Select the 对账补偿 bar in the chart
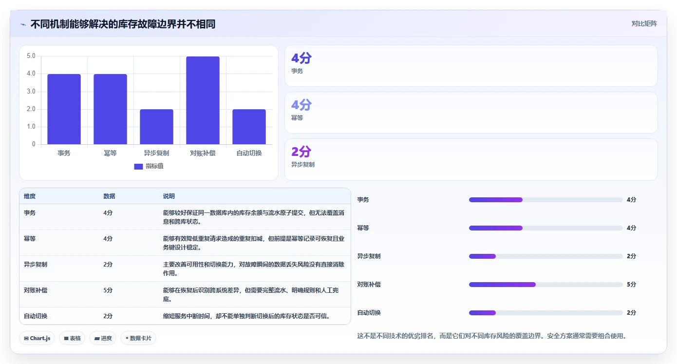This screenshot has height=364, width=677. click(203, 100)
